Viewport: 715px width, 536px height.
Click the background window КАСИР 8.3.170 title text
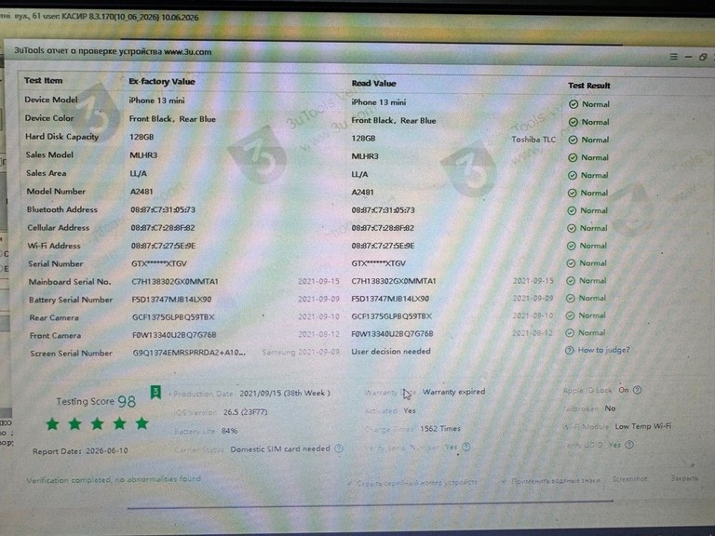point(99,17)
